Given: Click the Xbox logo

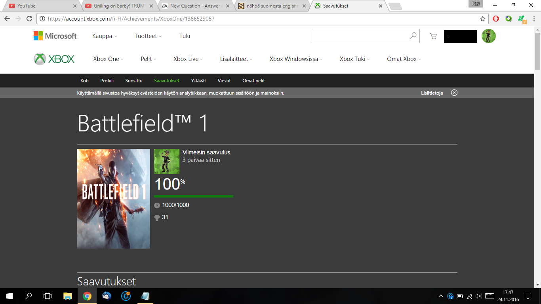Looking at the screenshot, I should pos(54,59).
